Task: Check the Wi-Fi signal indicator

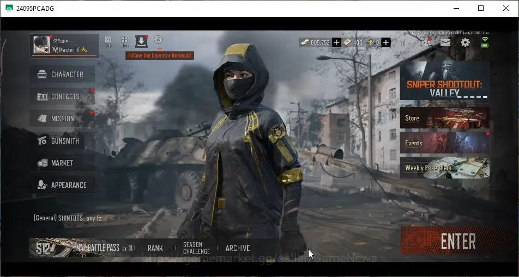Action: pyautogui.click(x=485, y=40)
